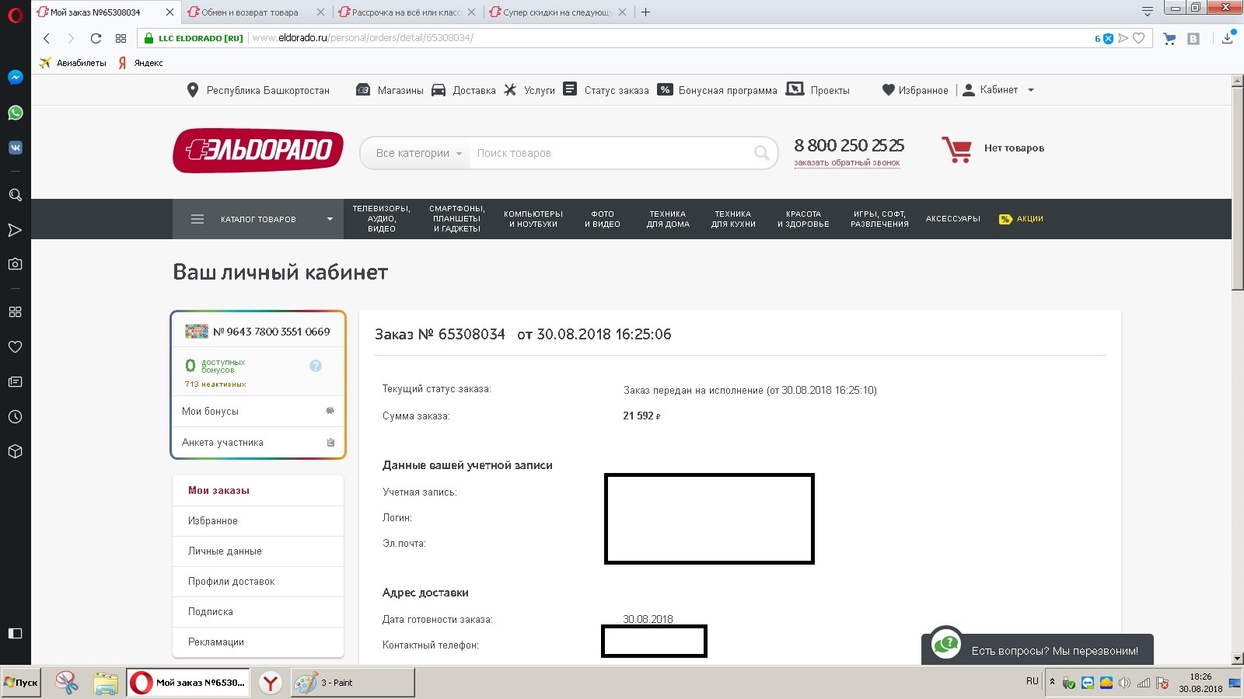Show hidden system tray icons
The height and width of the screenshot is (699, 1244).
coord(1052,683)
